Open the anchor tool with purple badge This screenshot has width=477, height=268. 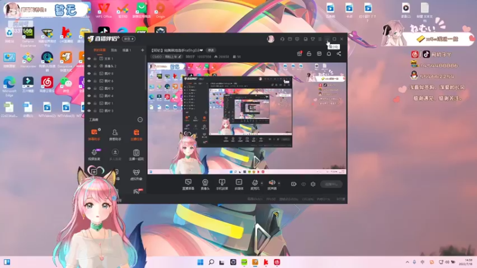pos(94,154)
